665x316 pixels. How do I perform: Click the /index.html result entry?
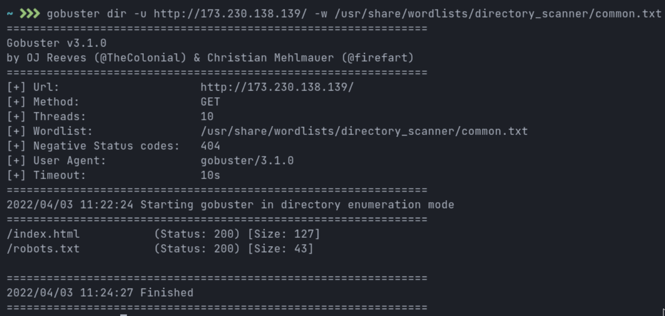tap(43, 234)
